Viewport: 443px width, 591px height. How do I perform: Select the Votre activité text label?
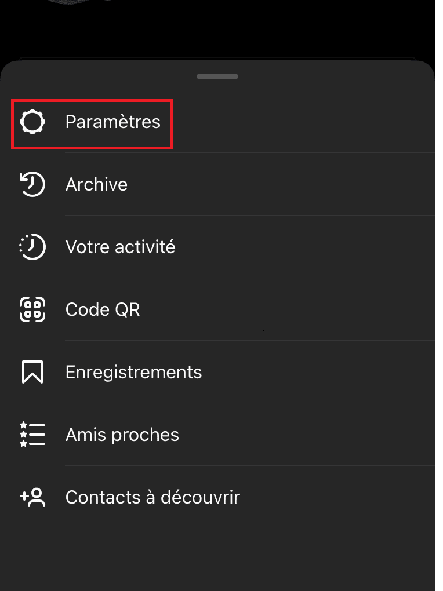pyautogui.click(x=121, y=247)
